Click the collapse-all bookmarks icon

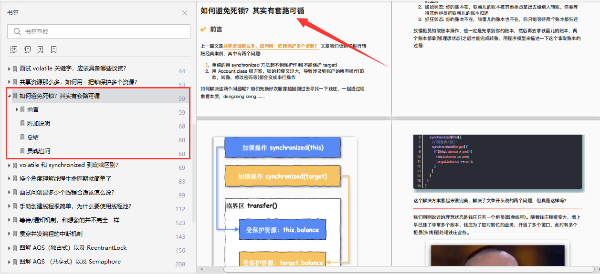point(27,49)
